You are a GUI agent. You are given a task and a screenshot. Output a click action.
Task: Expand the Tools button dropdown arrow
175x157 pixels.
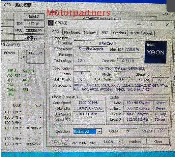click(119, 142)
